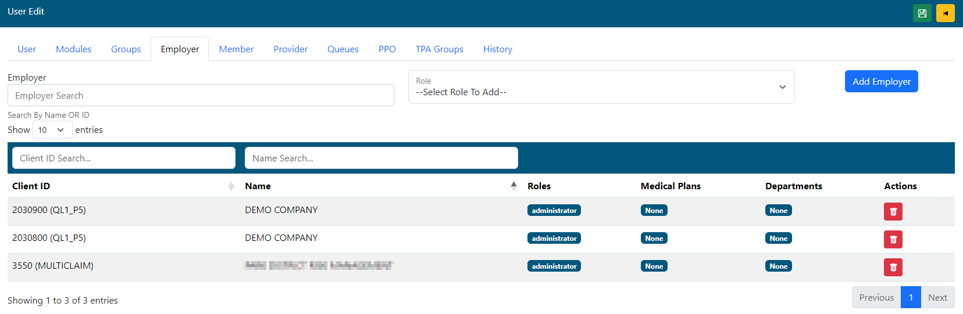Image resolution: width=963 pixels, height=314 pixels.
Task: Click the Client ID Search box
Action: 123,158
